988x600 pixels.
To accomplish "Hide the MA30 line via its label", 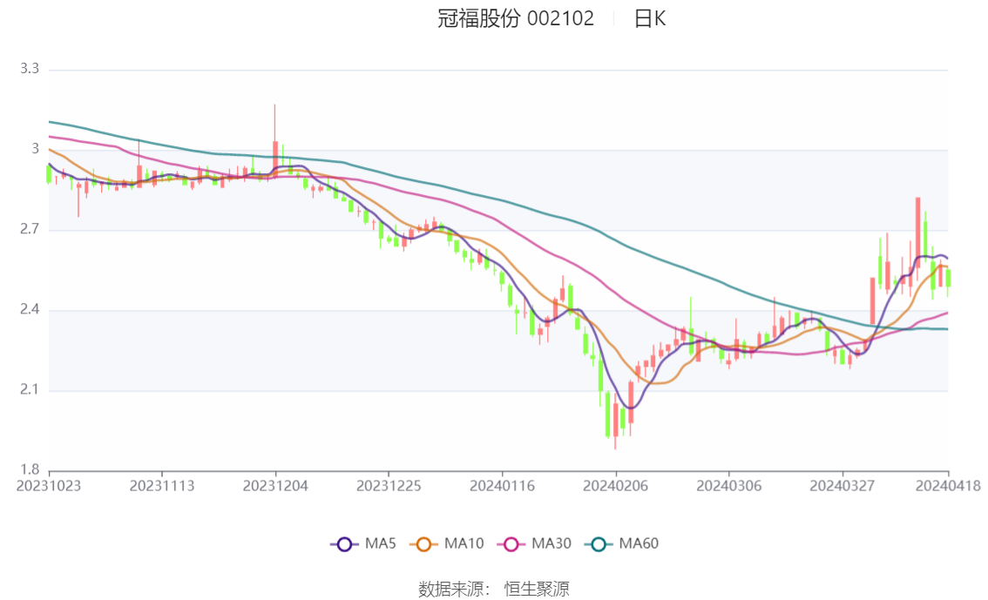I will pyautogui.click(x=552, y=543).
